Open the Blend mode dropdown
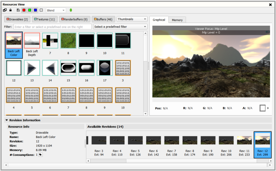276x171 pixels. tap(56, 10)
